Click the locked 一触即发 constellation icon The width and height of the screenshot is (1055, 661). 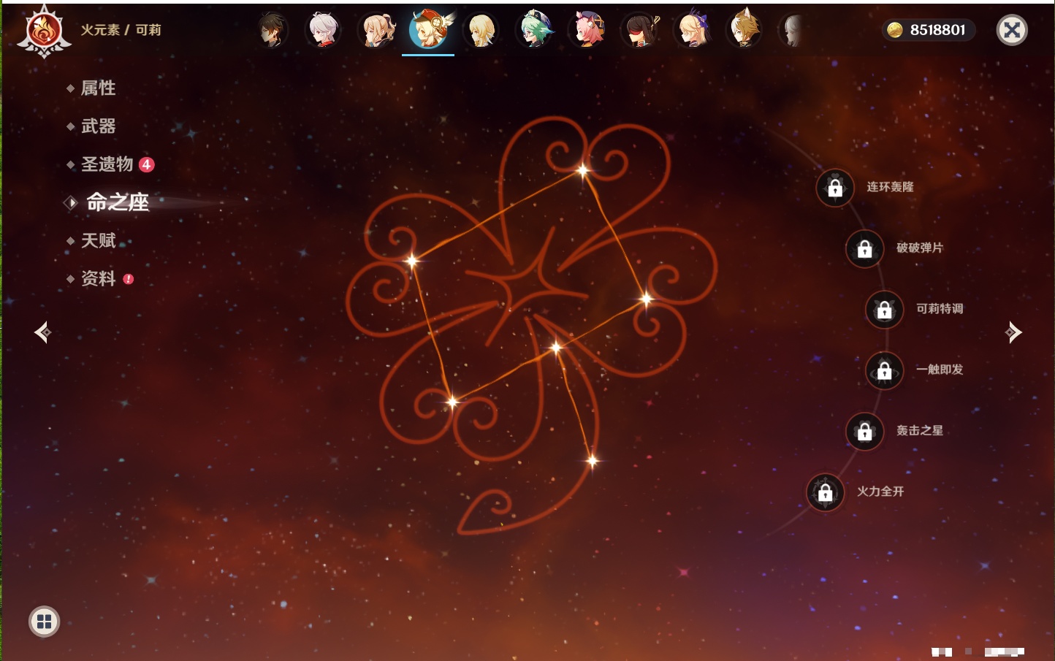[x=885, y=370]
